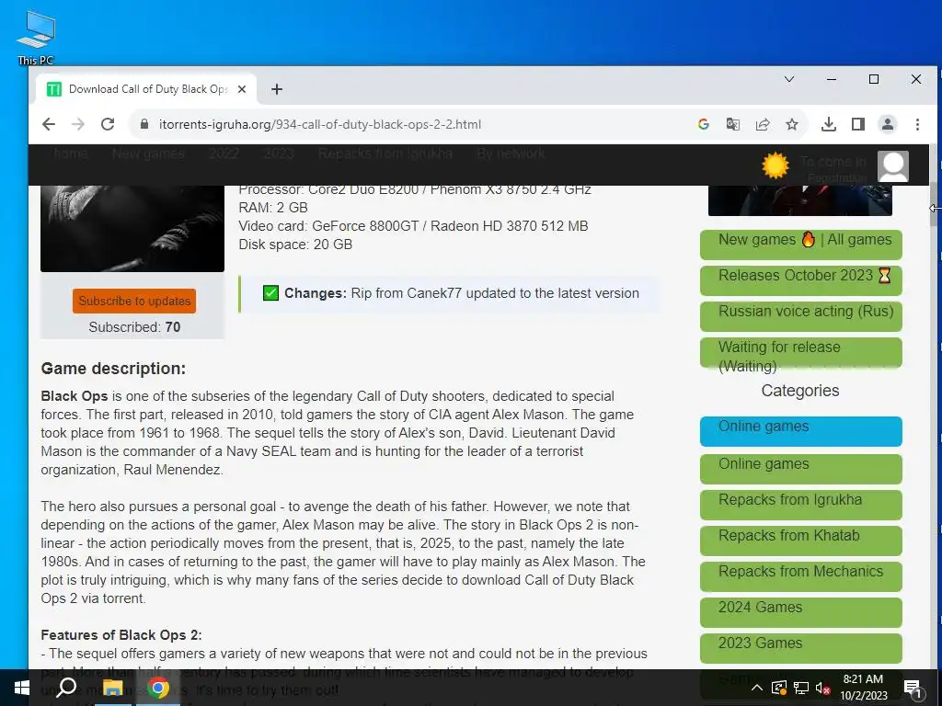Open Repacks from Khatab category

(x=801, y=541)
